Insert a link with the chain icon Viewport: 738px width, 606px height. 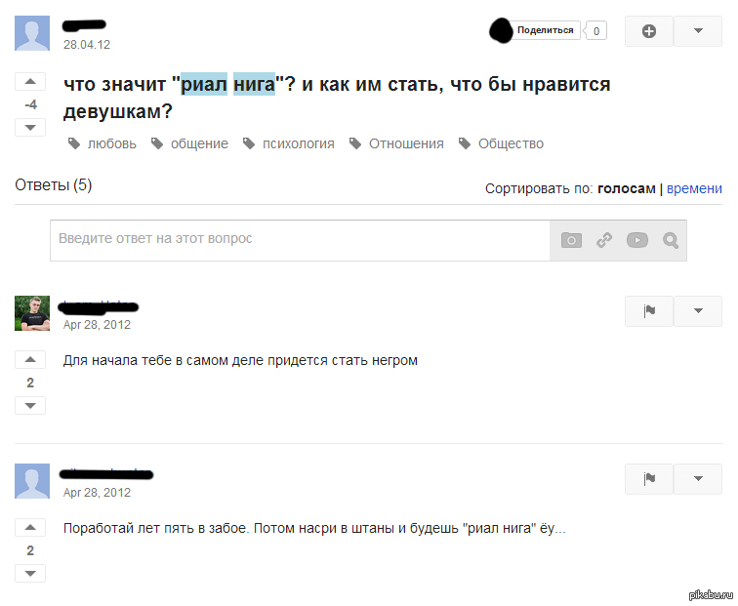[604, 240]
